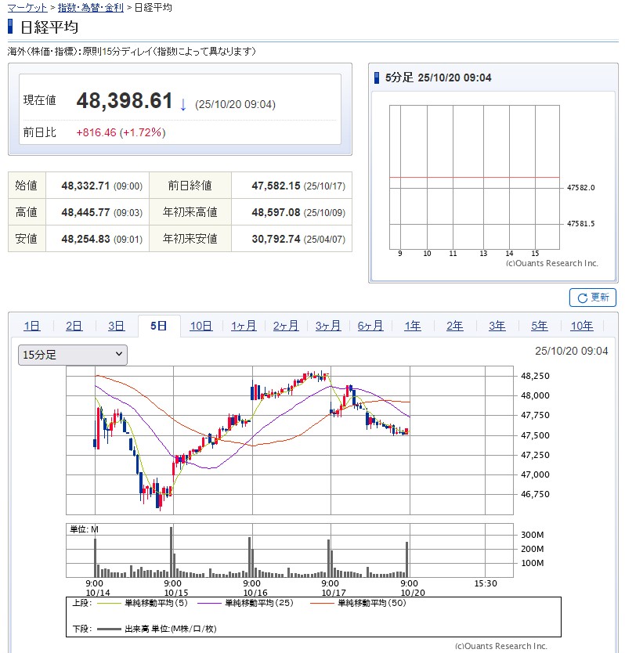Click the volume bar chart
The height and width of the screenshot is (653, 625).
click(x=290, y=550)
